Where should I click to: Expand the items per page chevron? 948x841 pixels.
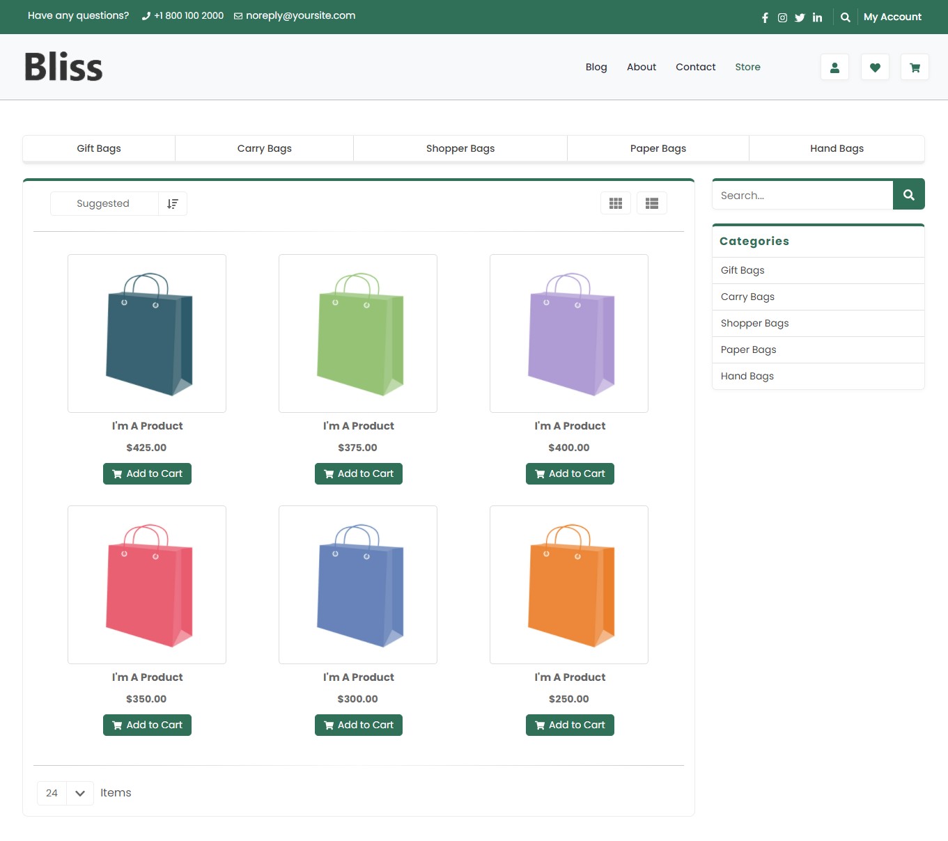pos(80,793)
